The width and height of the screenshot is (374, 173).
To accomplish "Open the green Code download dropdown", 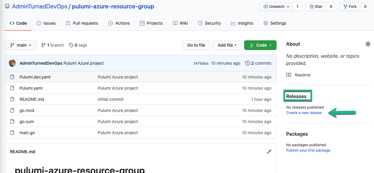I will coord(260,45).
